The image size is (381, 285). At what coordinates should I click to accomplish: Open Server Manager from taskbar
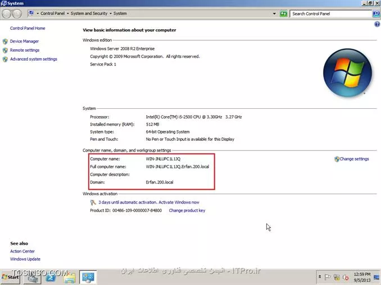pyautogui.click(x=33, y=277)
